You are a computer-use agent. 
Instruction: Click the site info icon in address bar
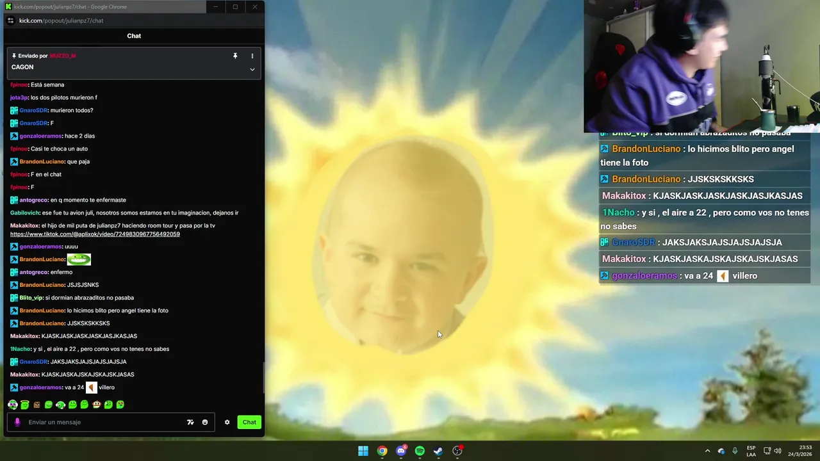(x=10, y=20)
